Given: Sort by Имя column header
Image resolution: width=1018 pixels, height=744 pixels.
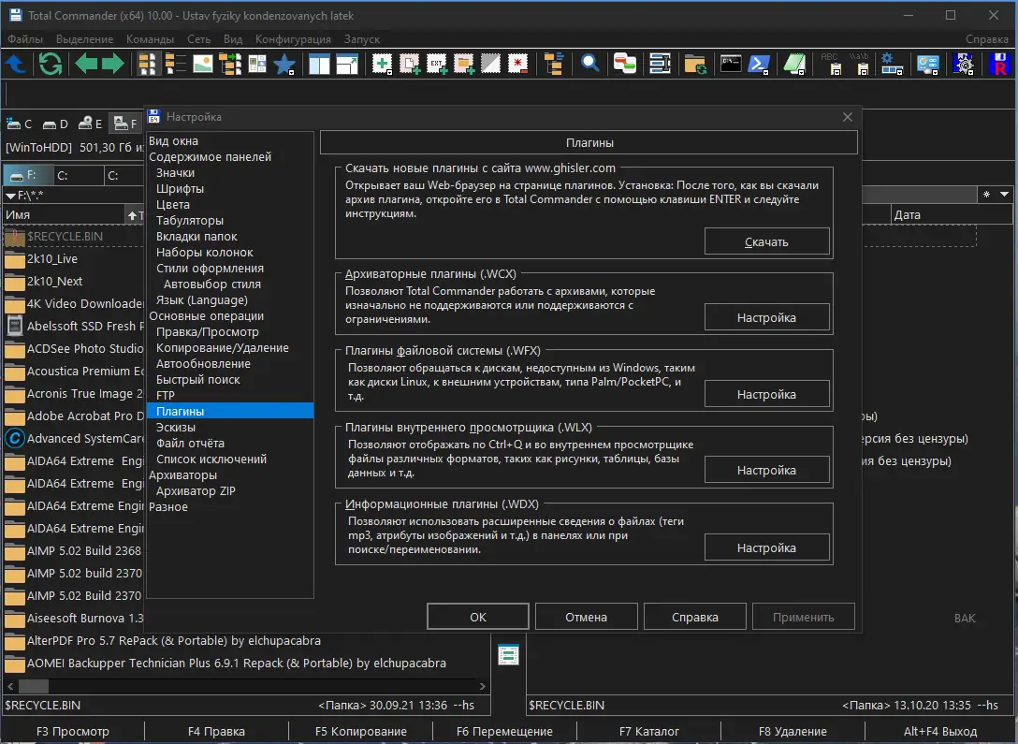Looking at the screenshot, I should coord(63,215).
